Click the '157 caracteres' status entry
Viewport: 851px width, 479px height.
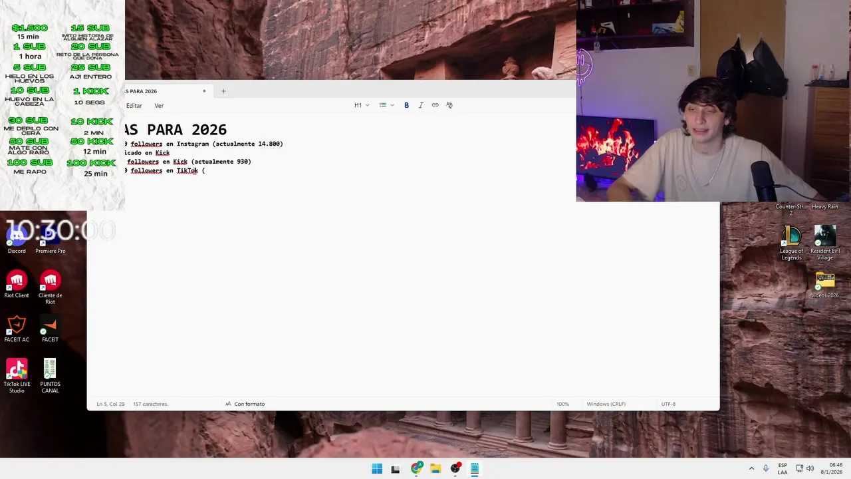tap(150, 404)
